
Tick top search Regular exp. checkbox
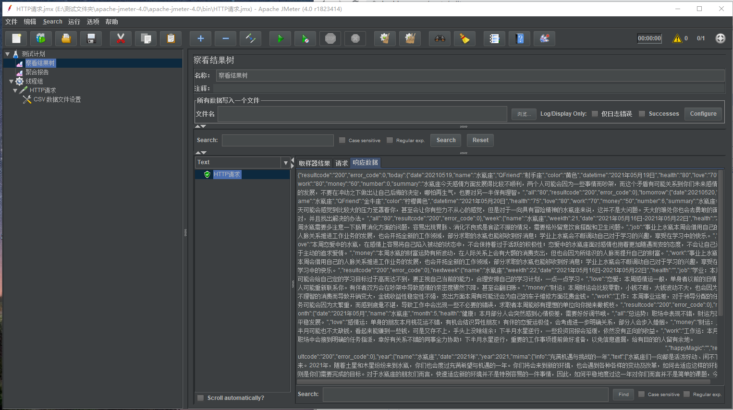tap(390, 140)
